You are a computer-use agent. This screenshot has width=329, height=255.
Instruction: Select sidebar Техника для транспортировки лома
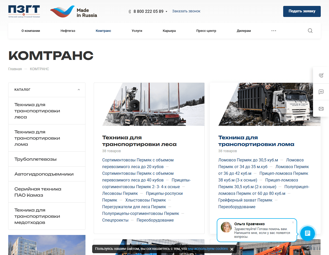click(x=47, y=138)
